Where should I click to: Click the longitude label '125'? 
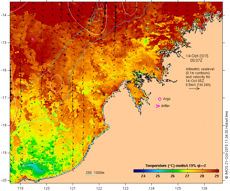pos(178,188)
